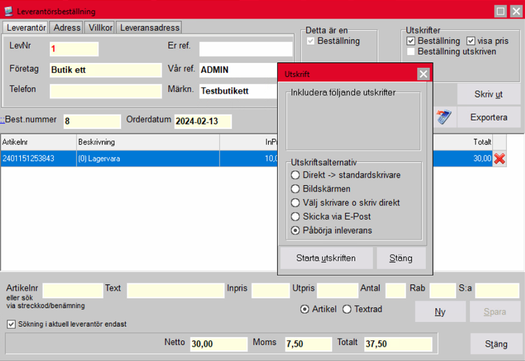Image resolution: width=525 pixels, height=361 pixels.
Task: Open the Villkor tab
Action: tap(100, 27)
